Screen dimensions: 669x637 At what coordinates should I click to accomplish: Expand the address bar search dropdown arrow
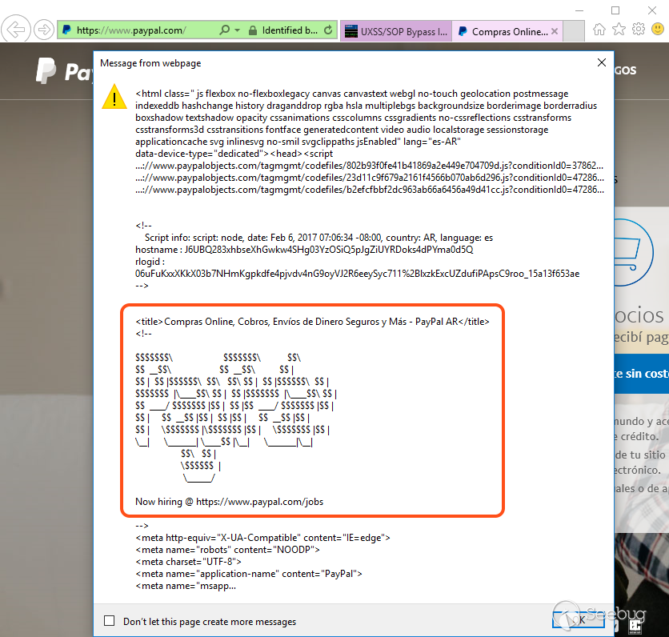(237, 30)
